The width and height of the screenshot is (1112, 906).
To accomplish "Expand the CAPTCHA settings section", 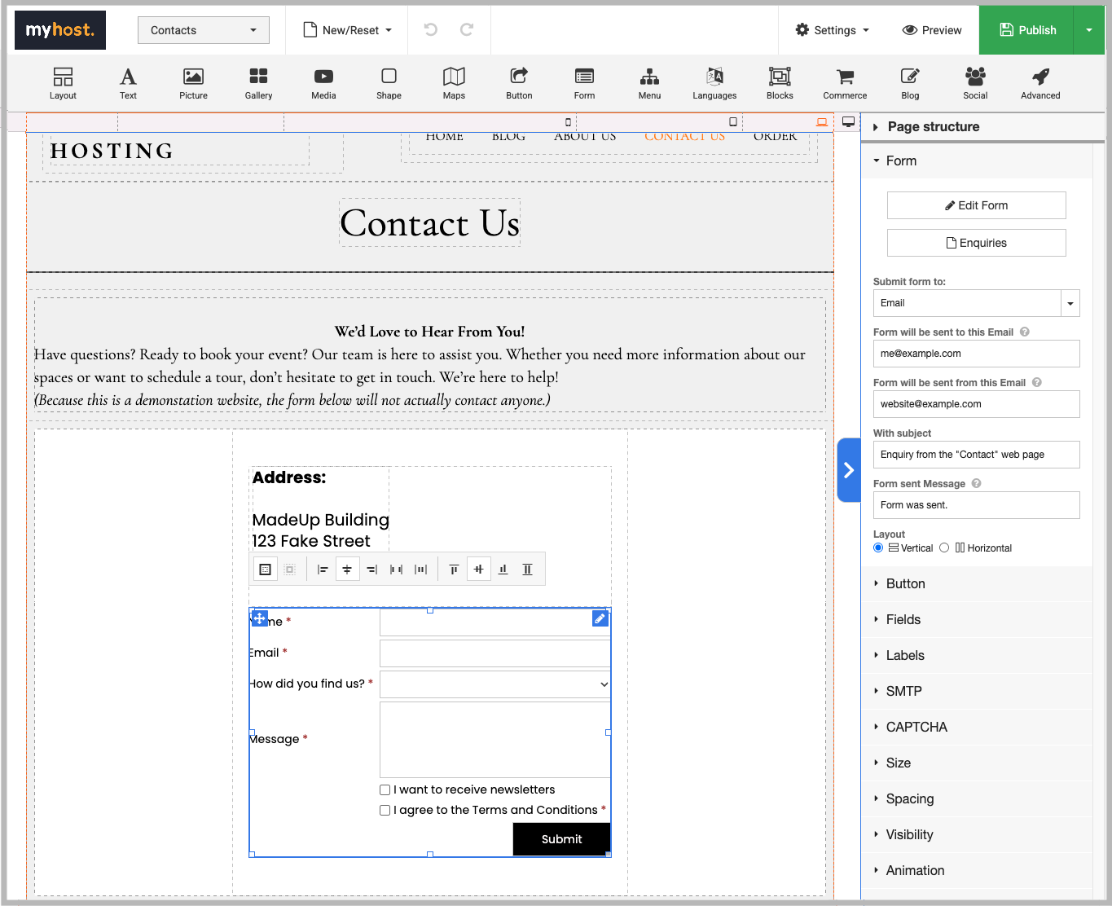I will pyautogui.click(x=916, y=727).
